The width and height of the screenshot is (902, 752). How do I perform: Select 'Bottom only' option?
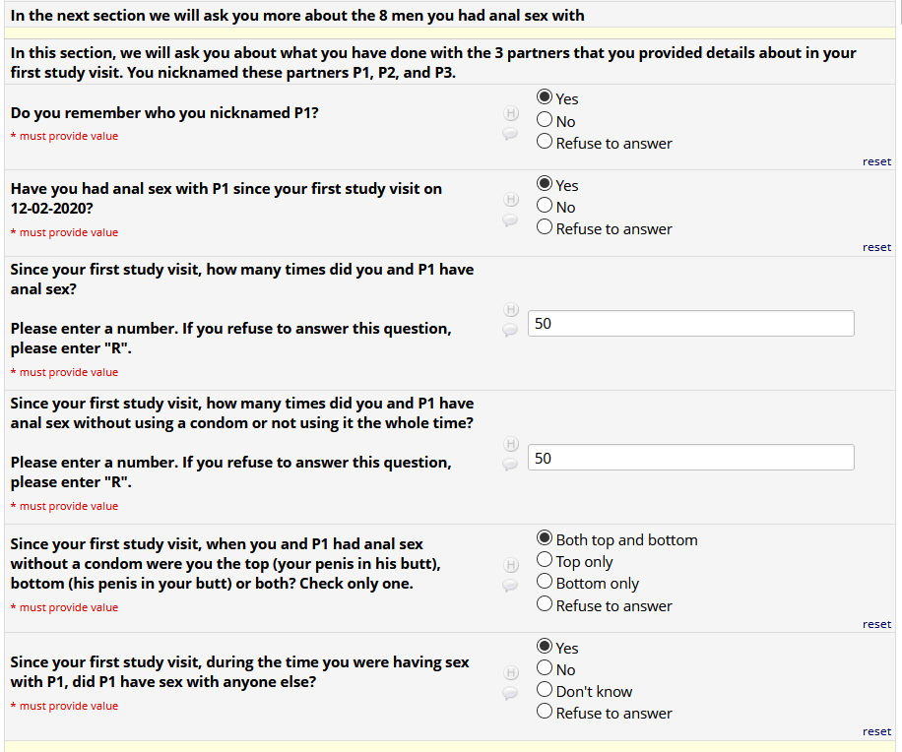[545, 583]
